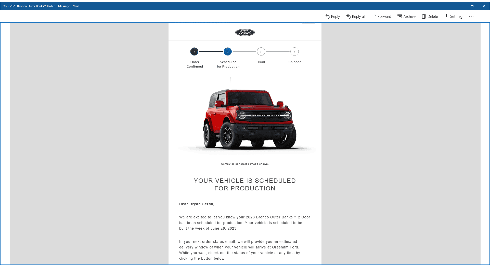Click the June 26, 2023 date link

click(x=224, y=228)
